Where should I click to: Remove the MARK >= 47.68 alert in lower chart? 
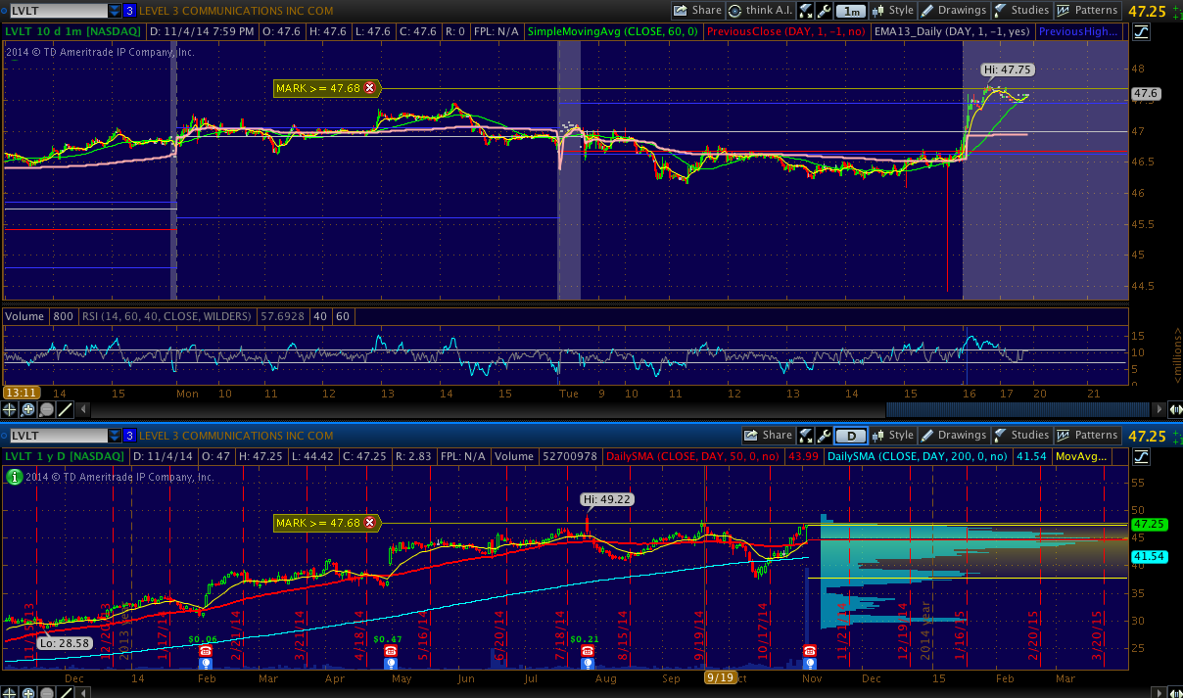coord(369,523)
